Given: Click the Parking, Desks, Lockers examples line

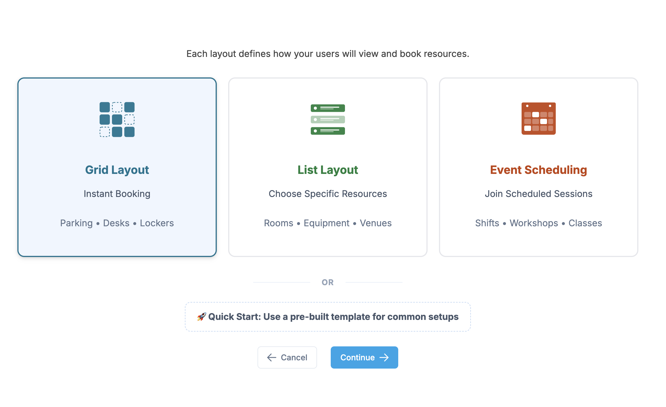Looking at the screenshot, I should click(x=117, y=223).
